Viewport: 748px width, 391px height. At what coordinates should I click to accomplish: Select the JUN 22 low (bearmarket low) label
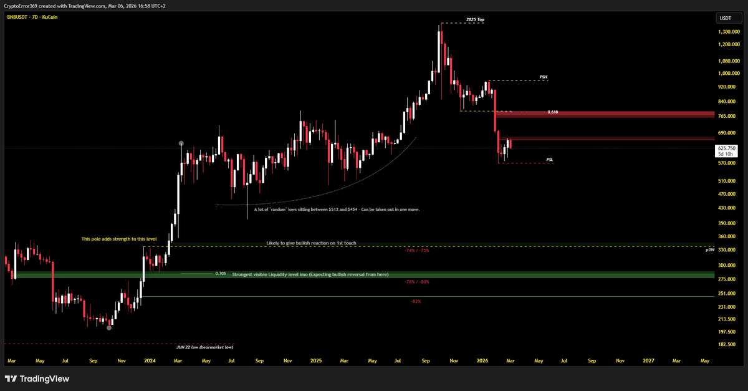[x=205, y=347]
